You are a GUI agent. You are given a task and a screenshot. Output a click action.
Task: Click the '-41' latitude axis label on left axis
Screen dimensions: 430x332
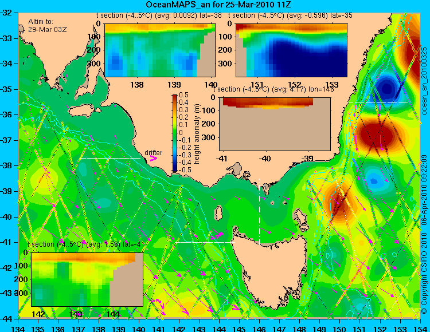[6, 243]
